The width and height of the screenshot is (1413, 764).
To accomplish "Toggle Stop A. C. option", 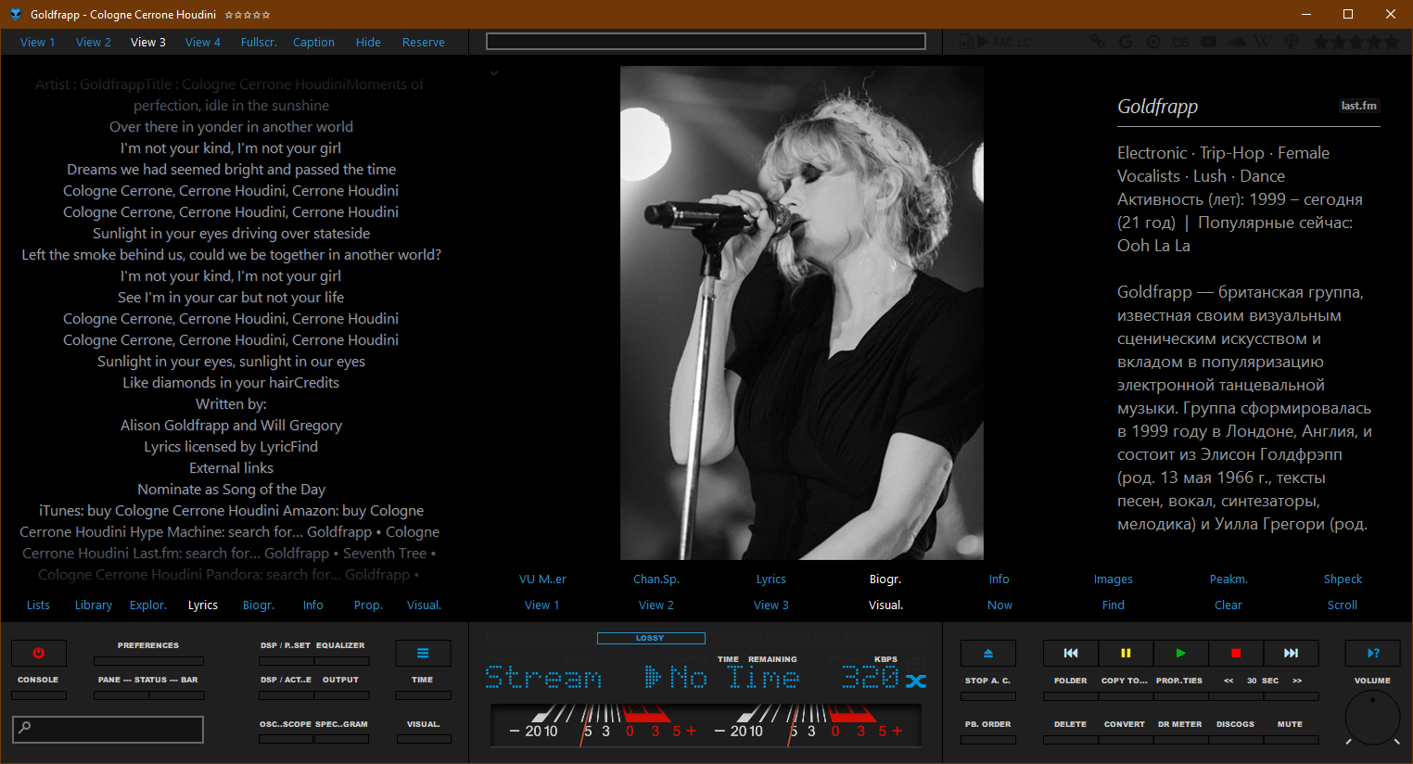I will [x=987, y=681].
